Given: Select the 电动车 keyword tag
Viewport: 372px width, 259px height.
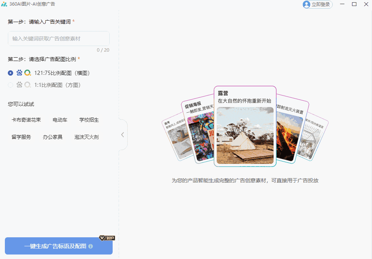Looking at the screenshot, I should (x=60, y=120).
